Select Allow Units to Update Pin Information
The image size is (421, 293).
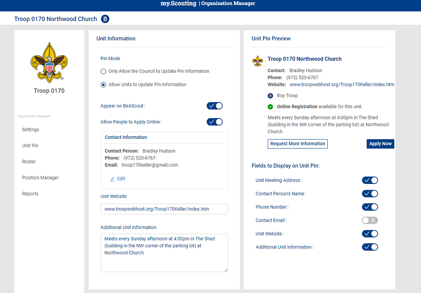103,85
